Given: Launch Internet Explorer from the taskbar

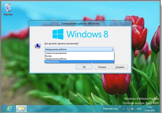Looking at the screenshot, I should (10, 109).
